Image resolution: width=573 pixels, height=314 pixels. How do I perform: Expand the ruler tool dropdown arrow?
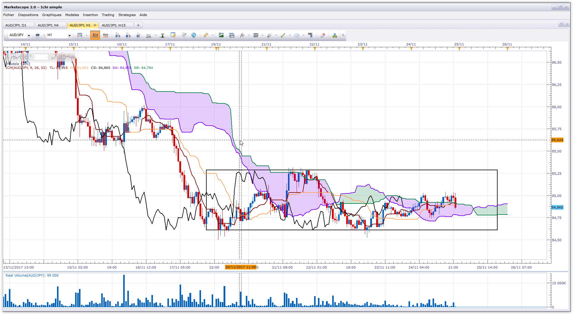pyautogui.click(x=213, y=35)
